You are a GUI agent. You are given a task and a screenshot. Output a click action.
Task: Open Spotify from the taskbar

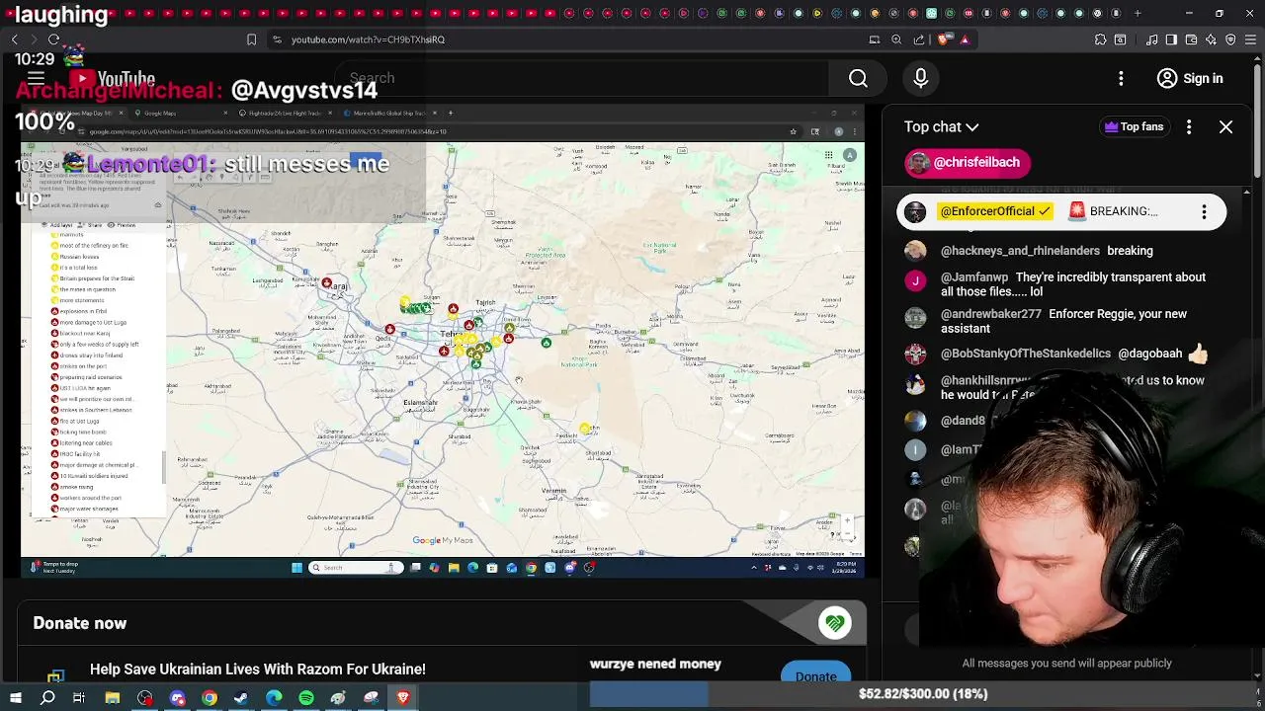306,698
